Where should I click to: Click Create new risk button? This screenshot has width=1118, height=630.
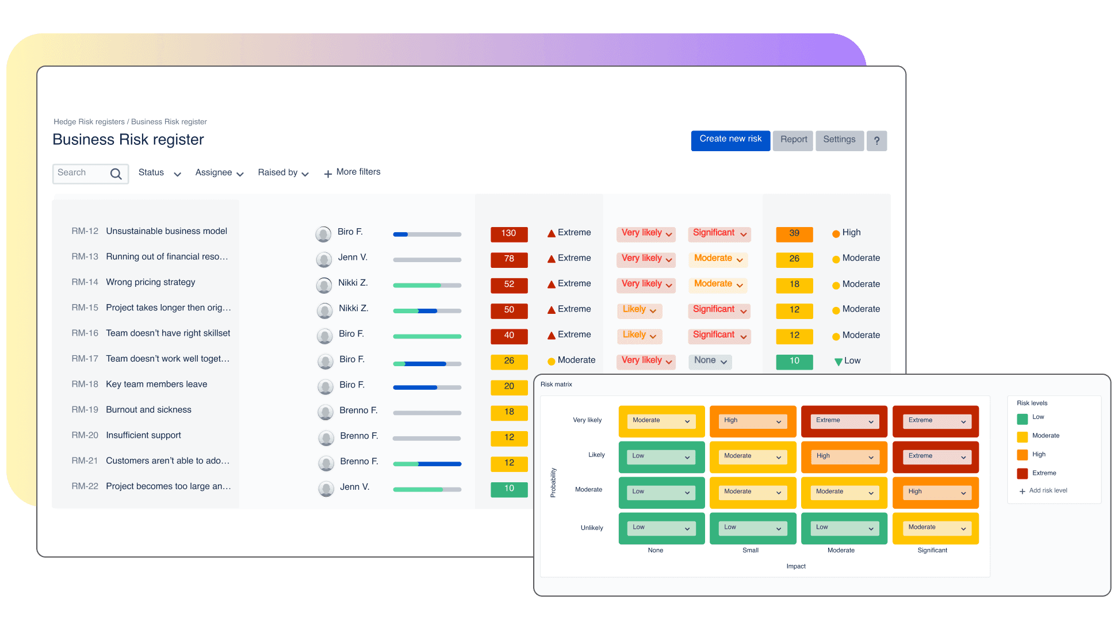pyautogui.click(x=730, y=141)
